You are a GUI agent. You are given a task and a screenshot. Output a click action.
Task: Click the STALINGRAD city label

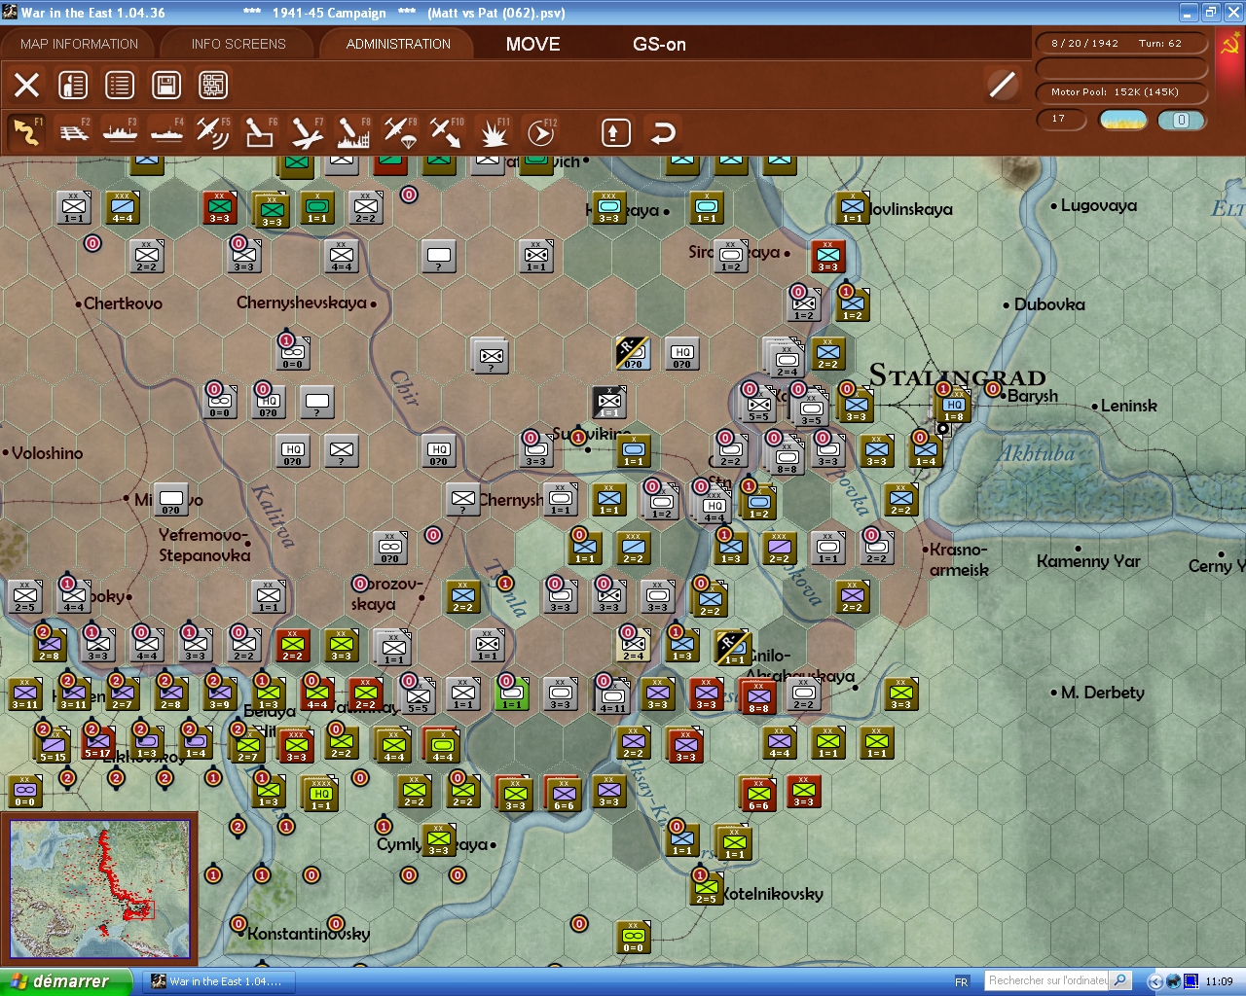(x=957, y=375)
